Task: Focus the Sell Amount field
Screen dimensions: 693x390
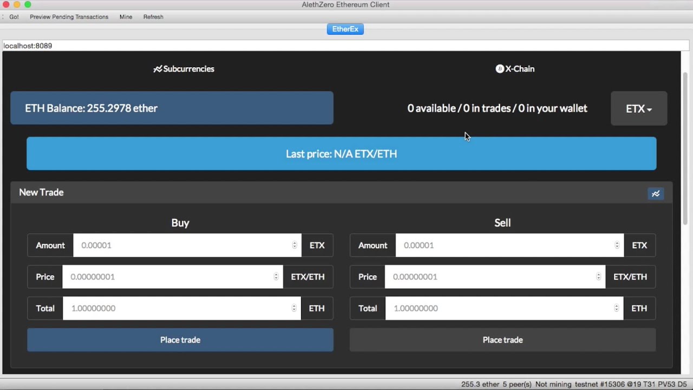Action: pyautogui.click(x=509, y=245)
